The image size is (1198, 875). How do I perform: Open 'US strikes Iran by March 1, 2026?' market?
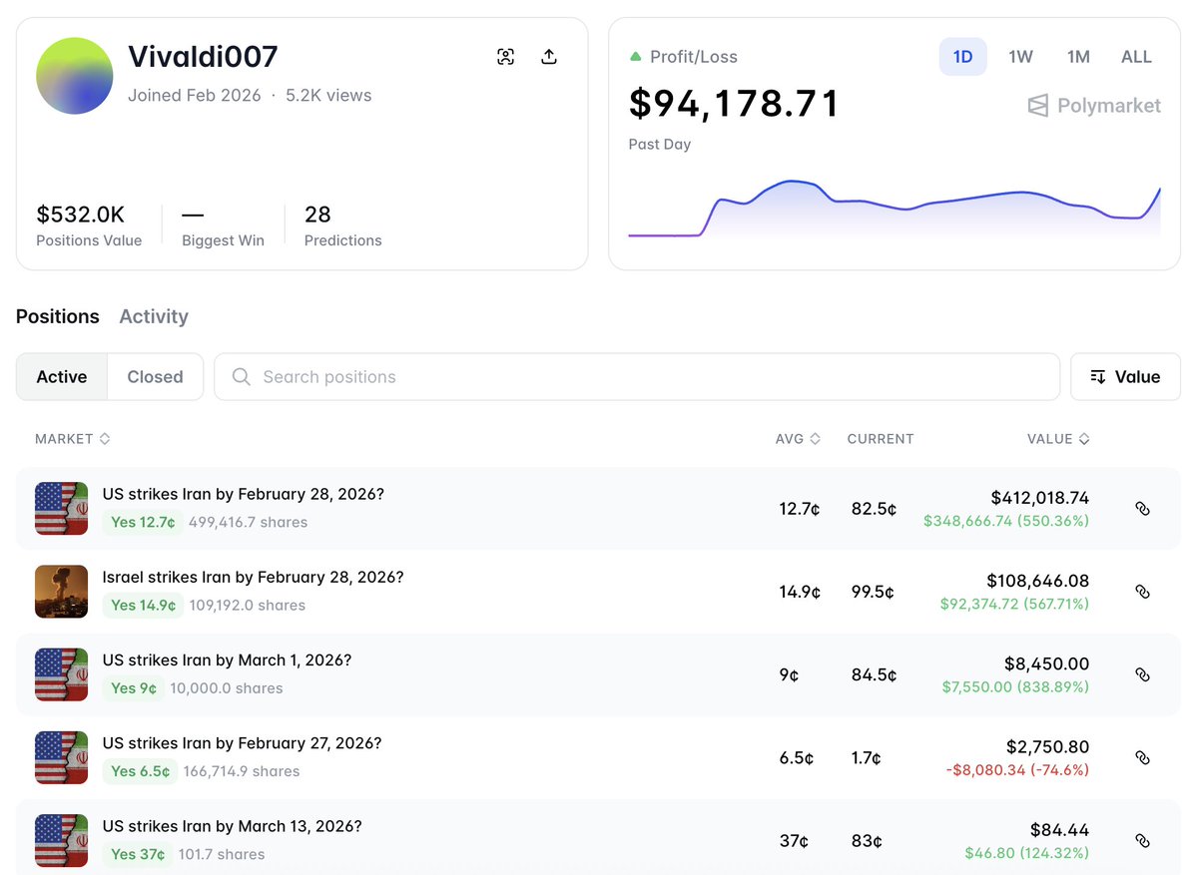click(x=227, y=660)
